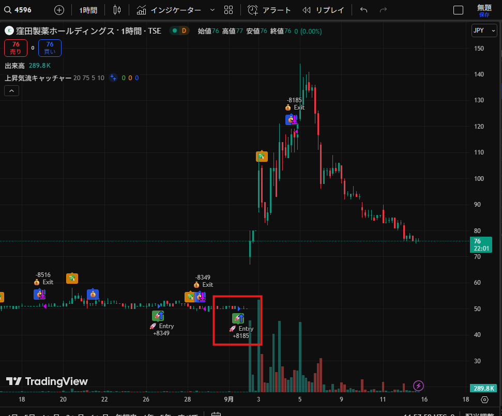The height and width of the screenshot is (416, 502).
Task: Open the インジケーター indicators dialog
Action: [x=169, y=10]
